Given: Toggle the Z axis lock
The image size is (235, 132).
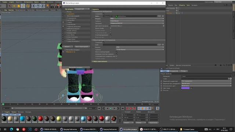Looking at the screenshot, I should [43, 6].
